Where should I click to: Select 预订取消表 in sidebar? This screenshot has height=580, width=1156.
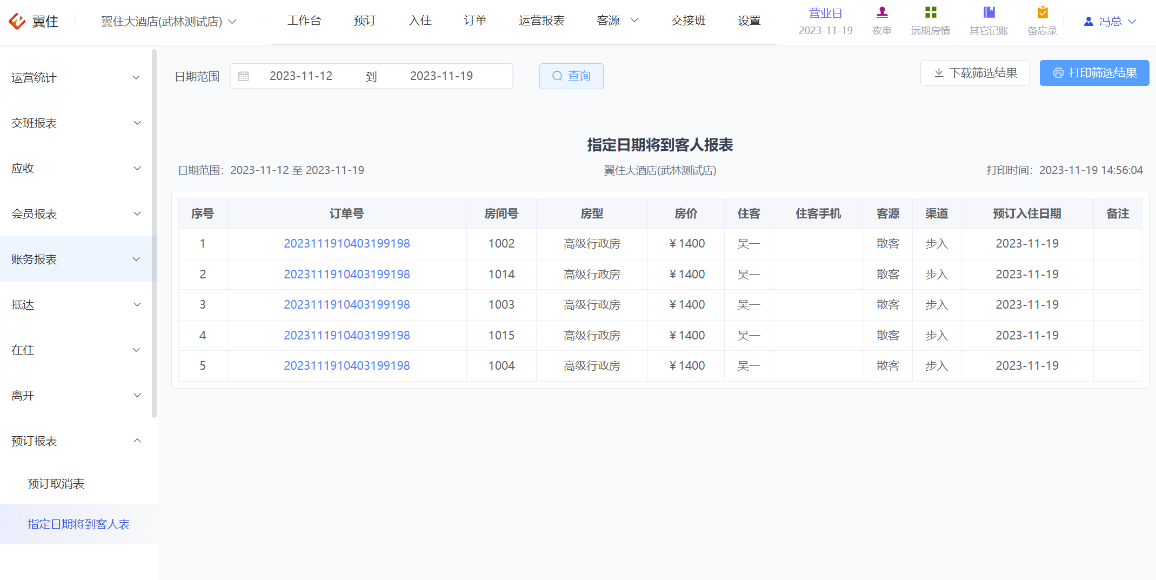click(56, 484)
